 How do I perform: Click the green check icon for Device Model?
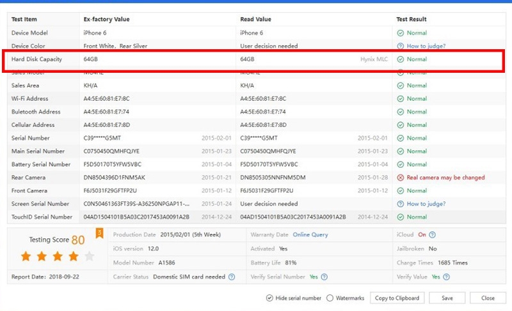[401, 33]
